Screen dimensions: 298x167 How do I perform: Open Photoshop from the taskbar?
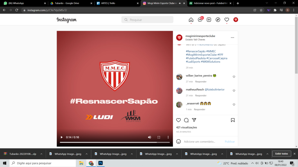tap(100, 163)
